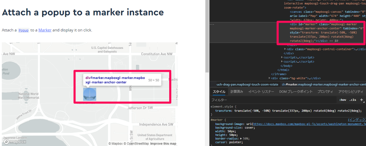Click the 'United States Department of Agriculture' label
This screenshot has width=366, height=146.
click(x=155, y=137)
